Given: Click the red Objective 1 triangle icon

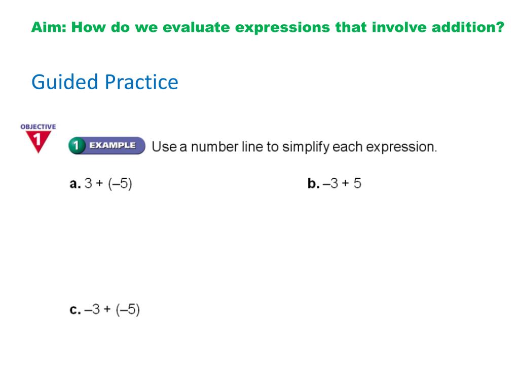Looking at the screenshot, I should point(39,142).
